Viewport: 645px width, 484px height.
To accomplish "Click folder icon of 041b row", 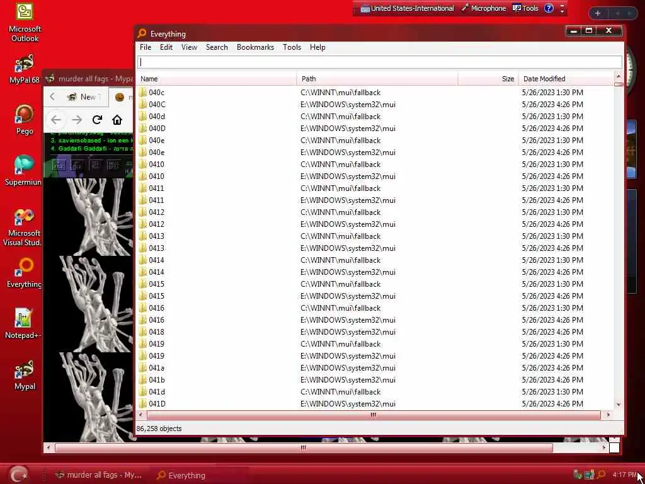I will click(x=143, y=379).
